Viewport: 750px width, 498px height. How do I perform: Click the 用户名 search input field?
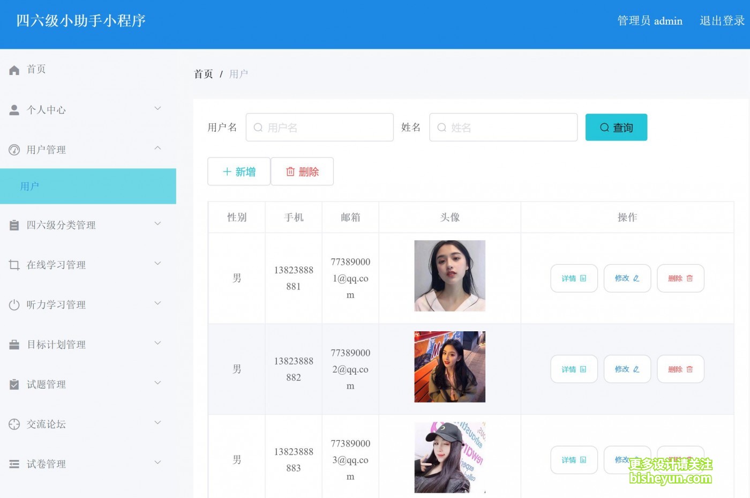pos(319,127)
